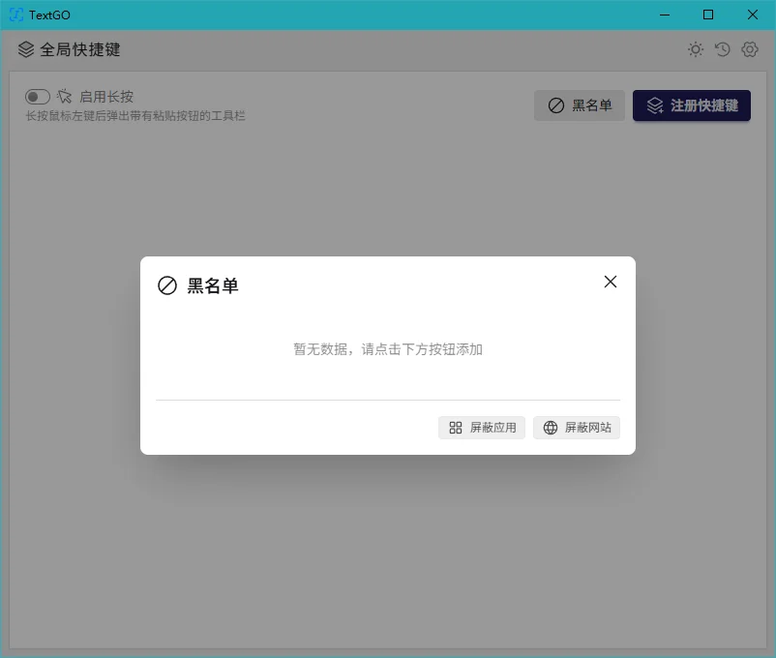
Task: Open the history clock icon
Action: click(723, 49)
